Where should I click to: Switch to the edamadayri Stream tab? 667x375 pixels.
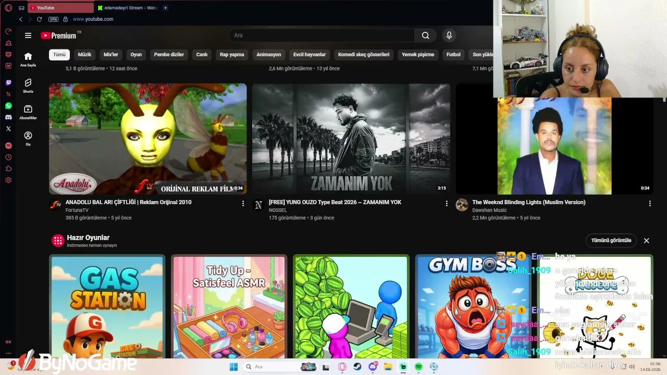pyautogui.click(x=128, y=8)
